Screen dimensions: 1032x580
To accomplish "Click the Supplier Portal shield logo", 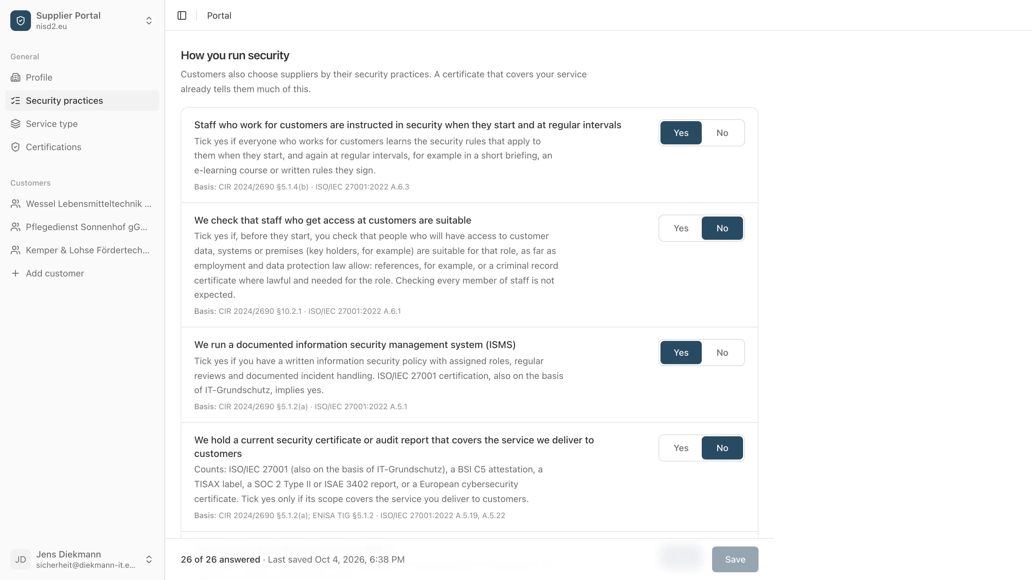I will tap(20, 20).
